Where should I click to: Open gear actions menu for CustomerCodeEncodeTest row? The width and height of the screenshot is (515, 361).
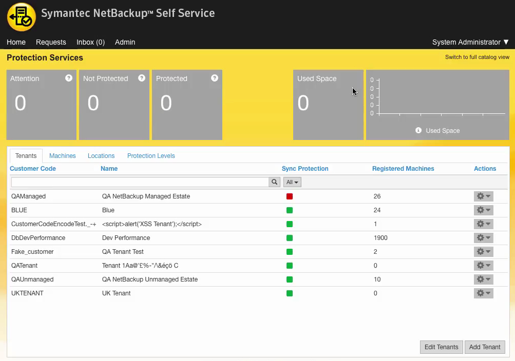point(484,224)
